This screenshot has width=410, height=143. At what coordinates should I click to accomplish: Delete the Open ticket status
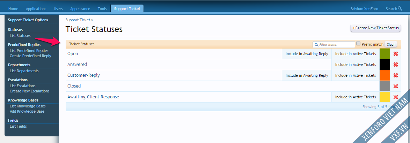click(x=396, y=54)
